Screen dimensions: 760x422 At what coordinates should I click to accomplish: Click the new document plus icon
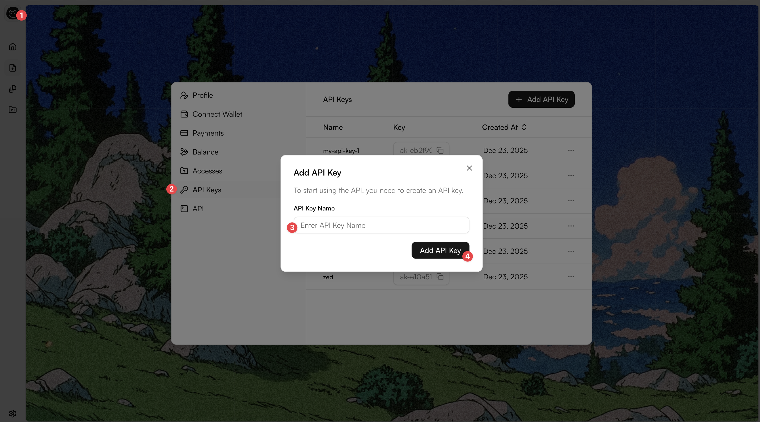pyautogui.click(x=12, y=68)
